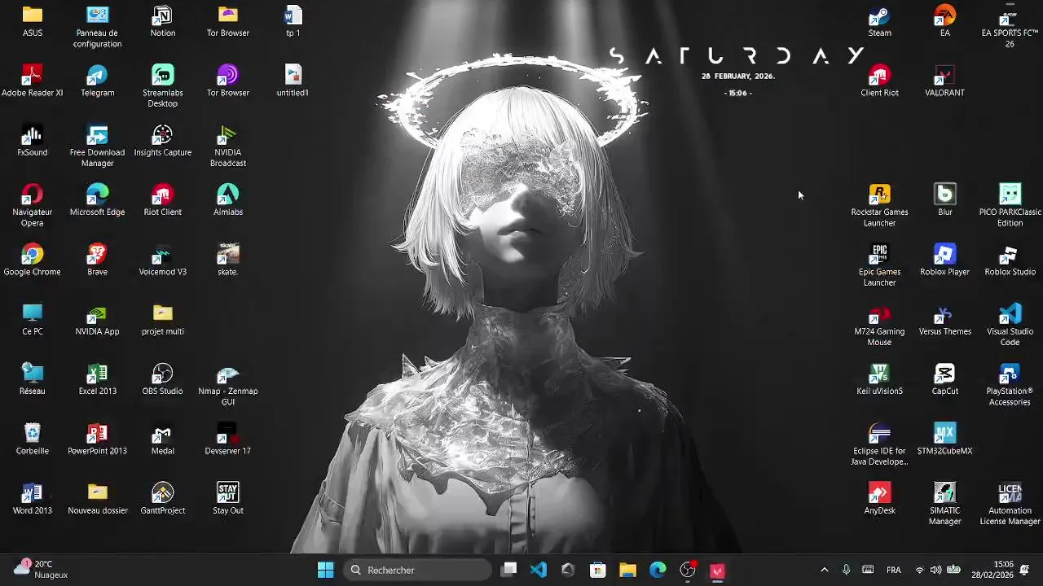
Task: Select the Riot Client desktop icon
Action: (x=162, y=200)
